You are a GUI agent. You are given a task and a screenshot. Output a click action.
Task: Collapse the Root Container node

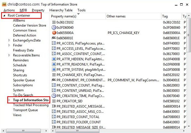4,15
